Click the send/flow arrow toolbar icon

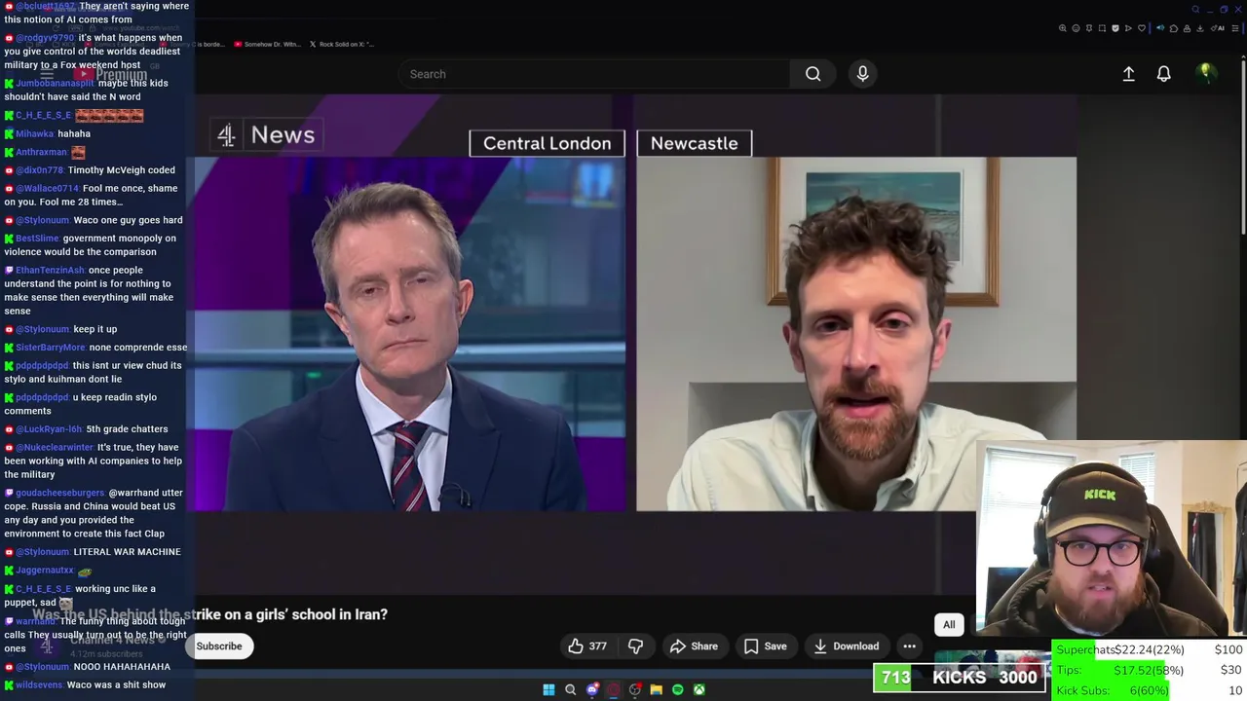[x=1128, y=28]
